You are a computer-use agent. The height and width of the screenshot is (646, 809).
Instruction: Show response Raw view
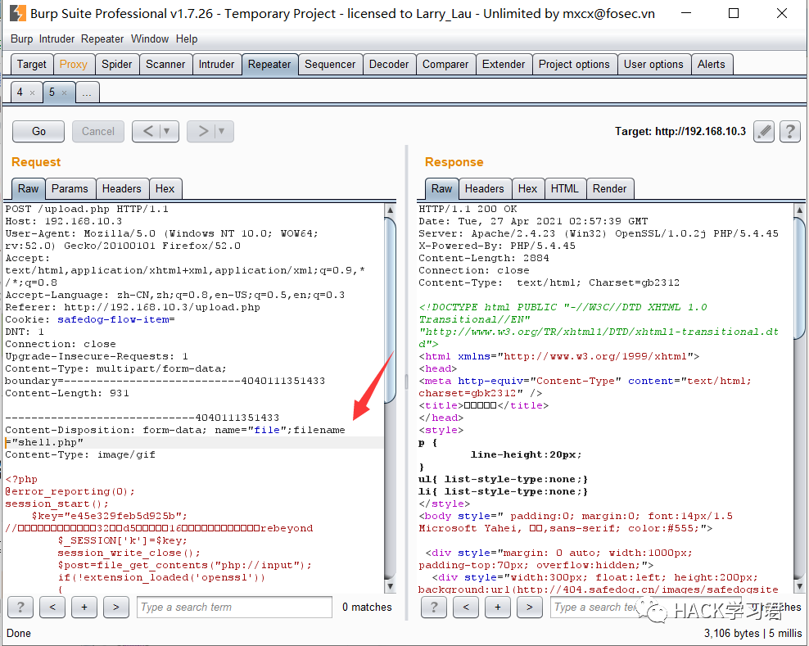click(x=441, y=189)
